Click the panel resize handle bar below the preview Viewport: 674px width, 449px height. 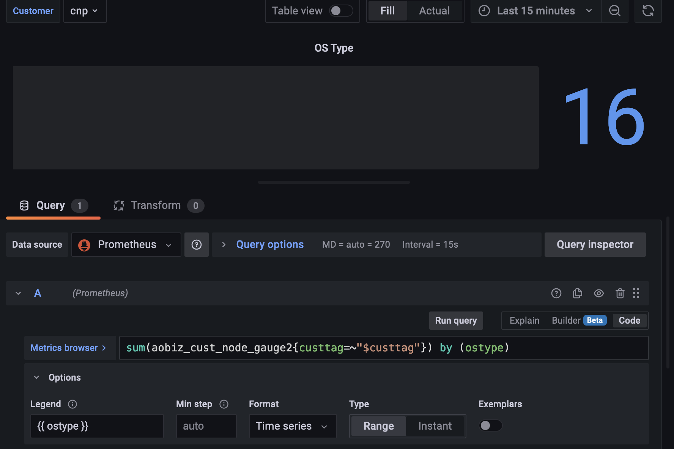pyautogui.click(x=334, y=182)
